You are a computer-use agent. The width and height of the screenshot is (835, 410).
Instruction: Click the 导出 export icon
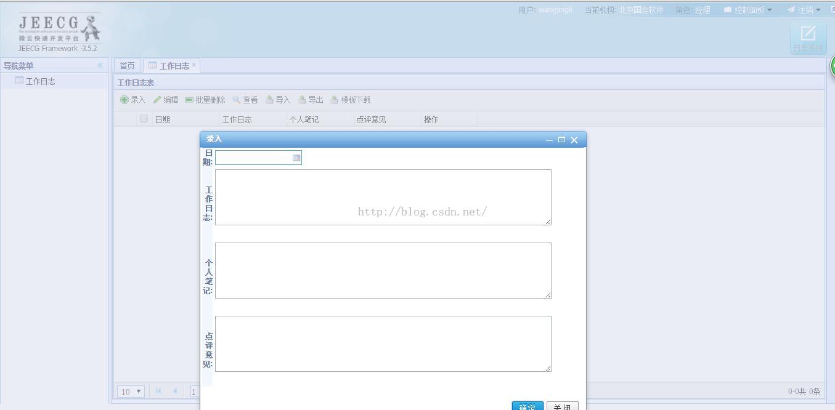click(302, 100)
